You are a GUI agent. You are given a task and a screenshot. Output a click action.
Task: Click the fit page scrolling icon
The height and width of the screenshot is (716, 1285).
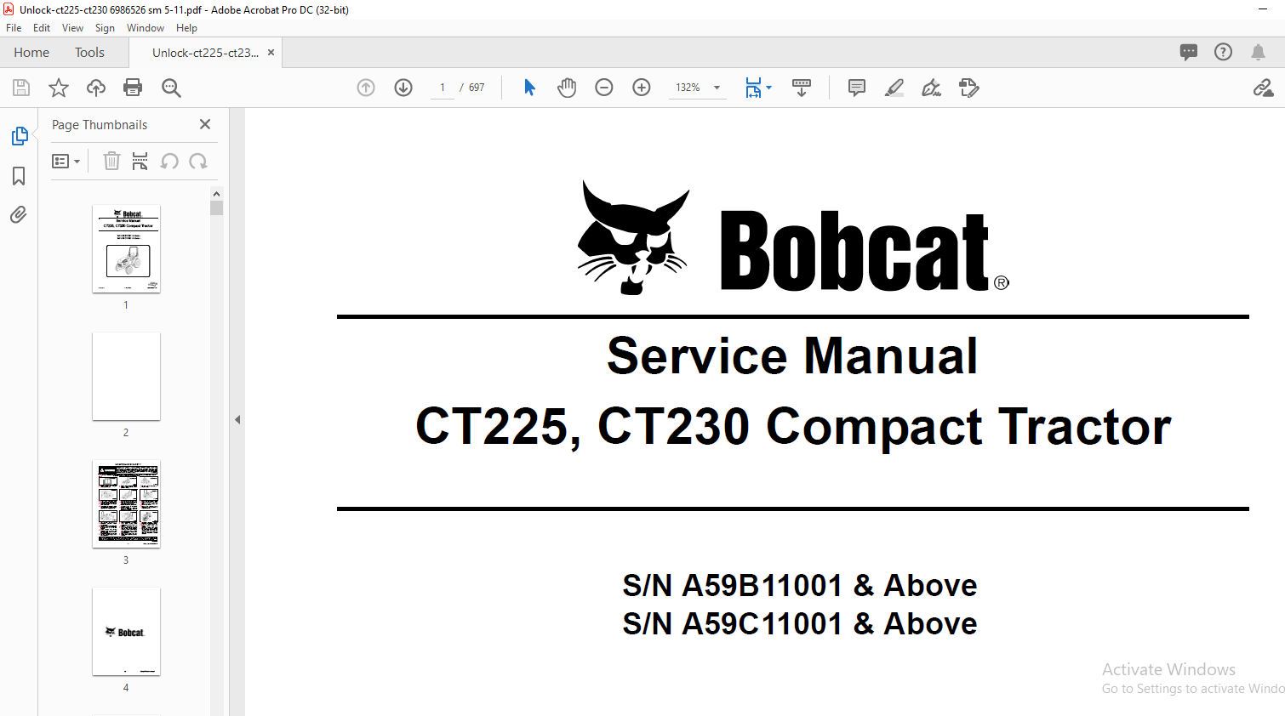click(x=753, y=88)
